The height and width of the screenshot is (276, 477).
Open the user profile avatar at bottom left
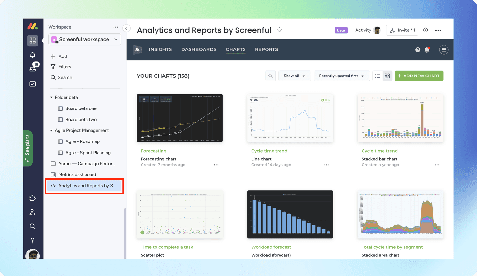32,254
